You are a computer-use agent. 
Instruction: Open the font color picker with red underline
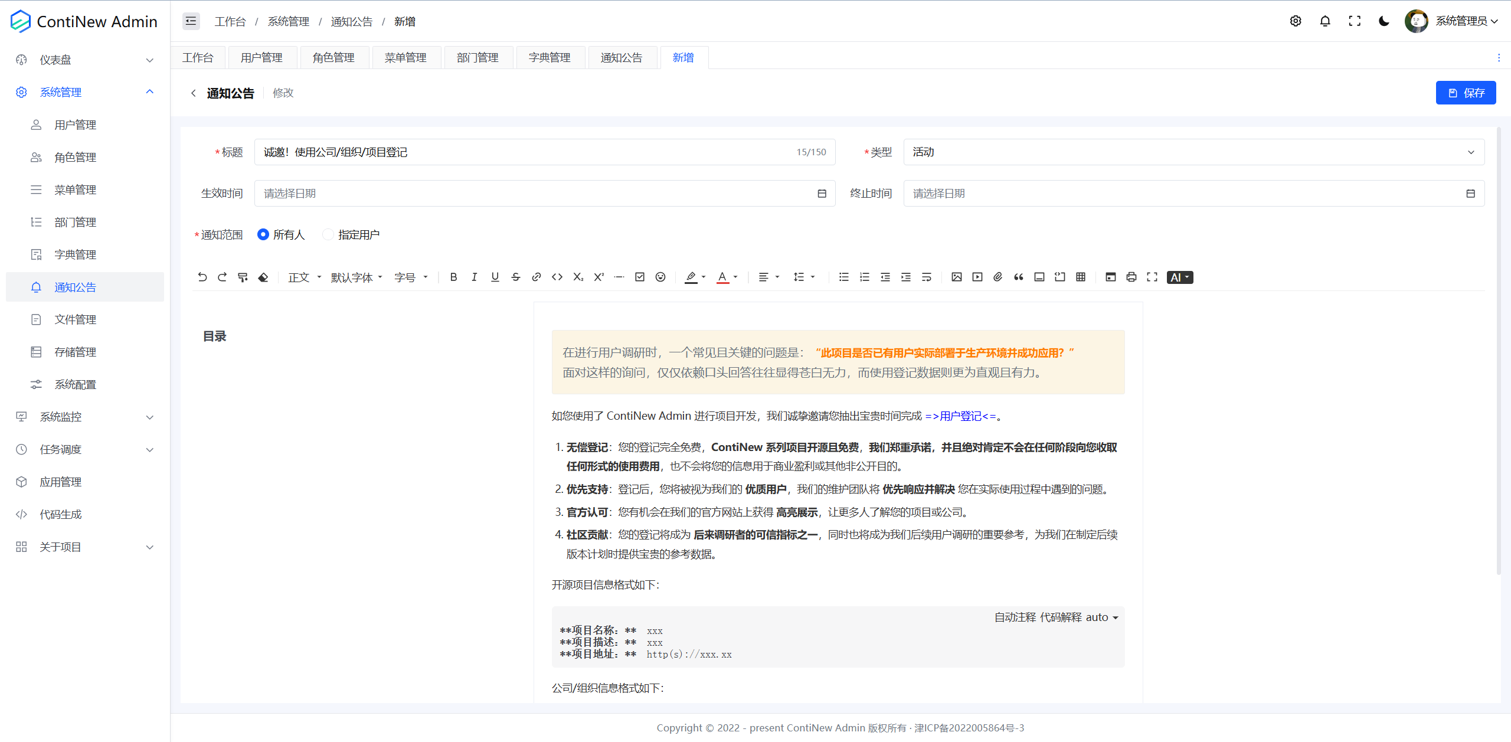pyautogui.click(x=724, y=277)
